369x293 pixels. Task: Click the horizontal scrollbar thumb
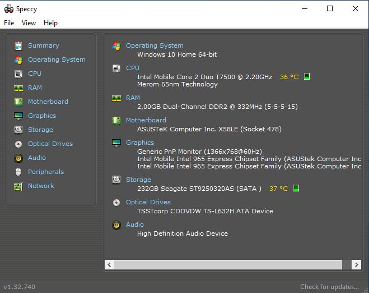(228, 264)
